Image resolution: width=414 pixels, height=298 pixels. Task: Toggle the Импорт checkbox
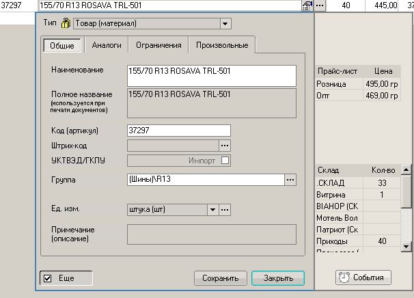pos(225,161)
